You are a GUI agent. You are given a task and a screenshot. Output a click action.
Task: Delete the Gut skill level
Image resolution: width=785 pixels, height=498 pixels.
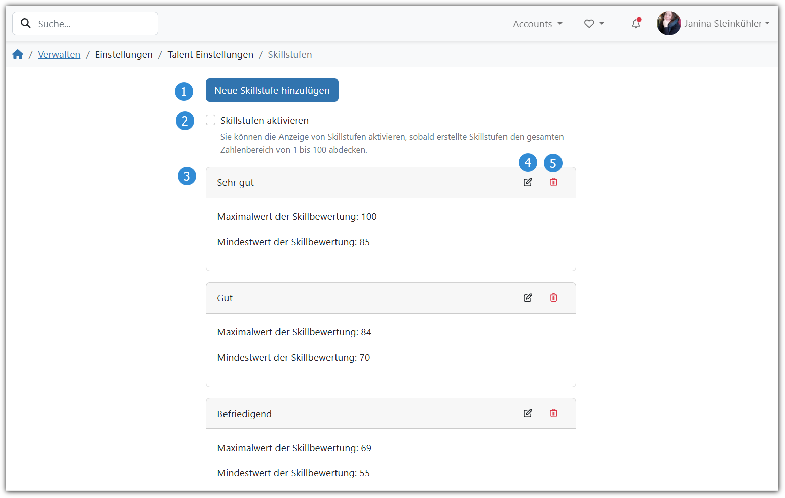[x=553, y=298]
